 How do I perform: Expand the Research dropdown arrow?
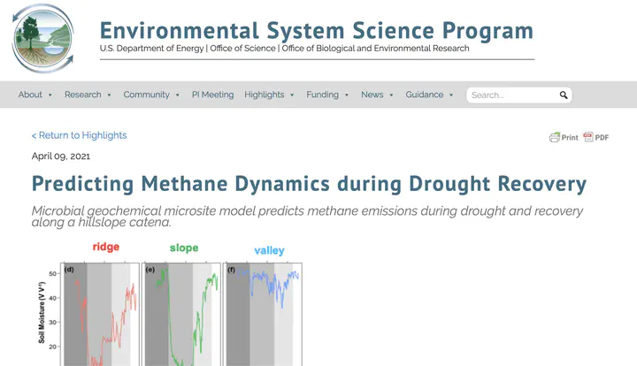click(x=110, y=95)
